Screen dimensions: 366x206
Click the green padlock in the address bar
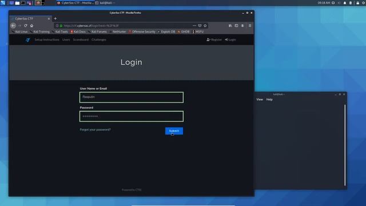click(x=61, y=25)
